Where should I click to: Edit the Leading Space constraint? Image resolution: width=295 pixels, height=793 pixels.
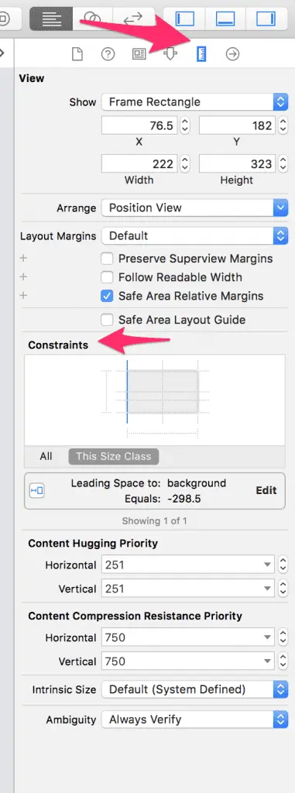tap(266, 490)
